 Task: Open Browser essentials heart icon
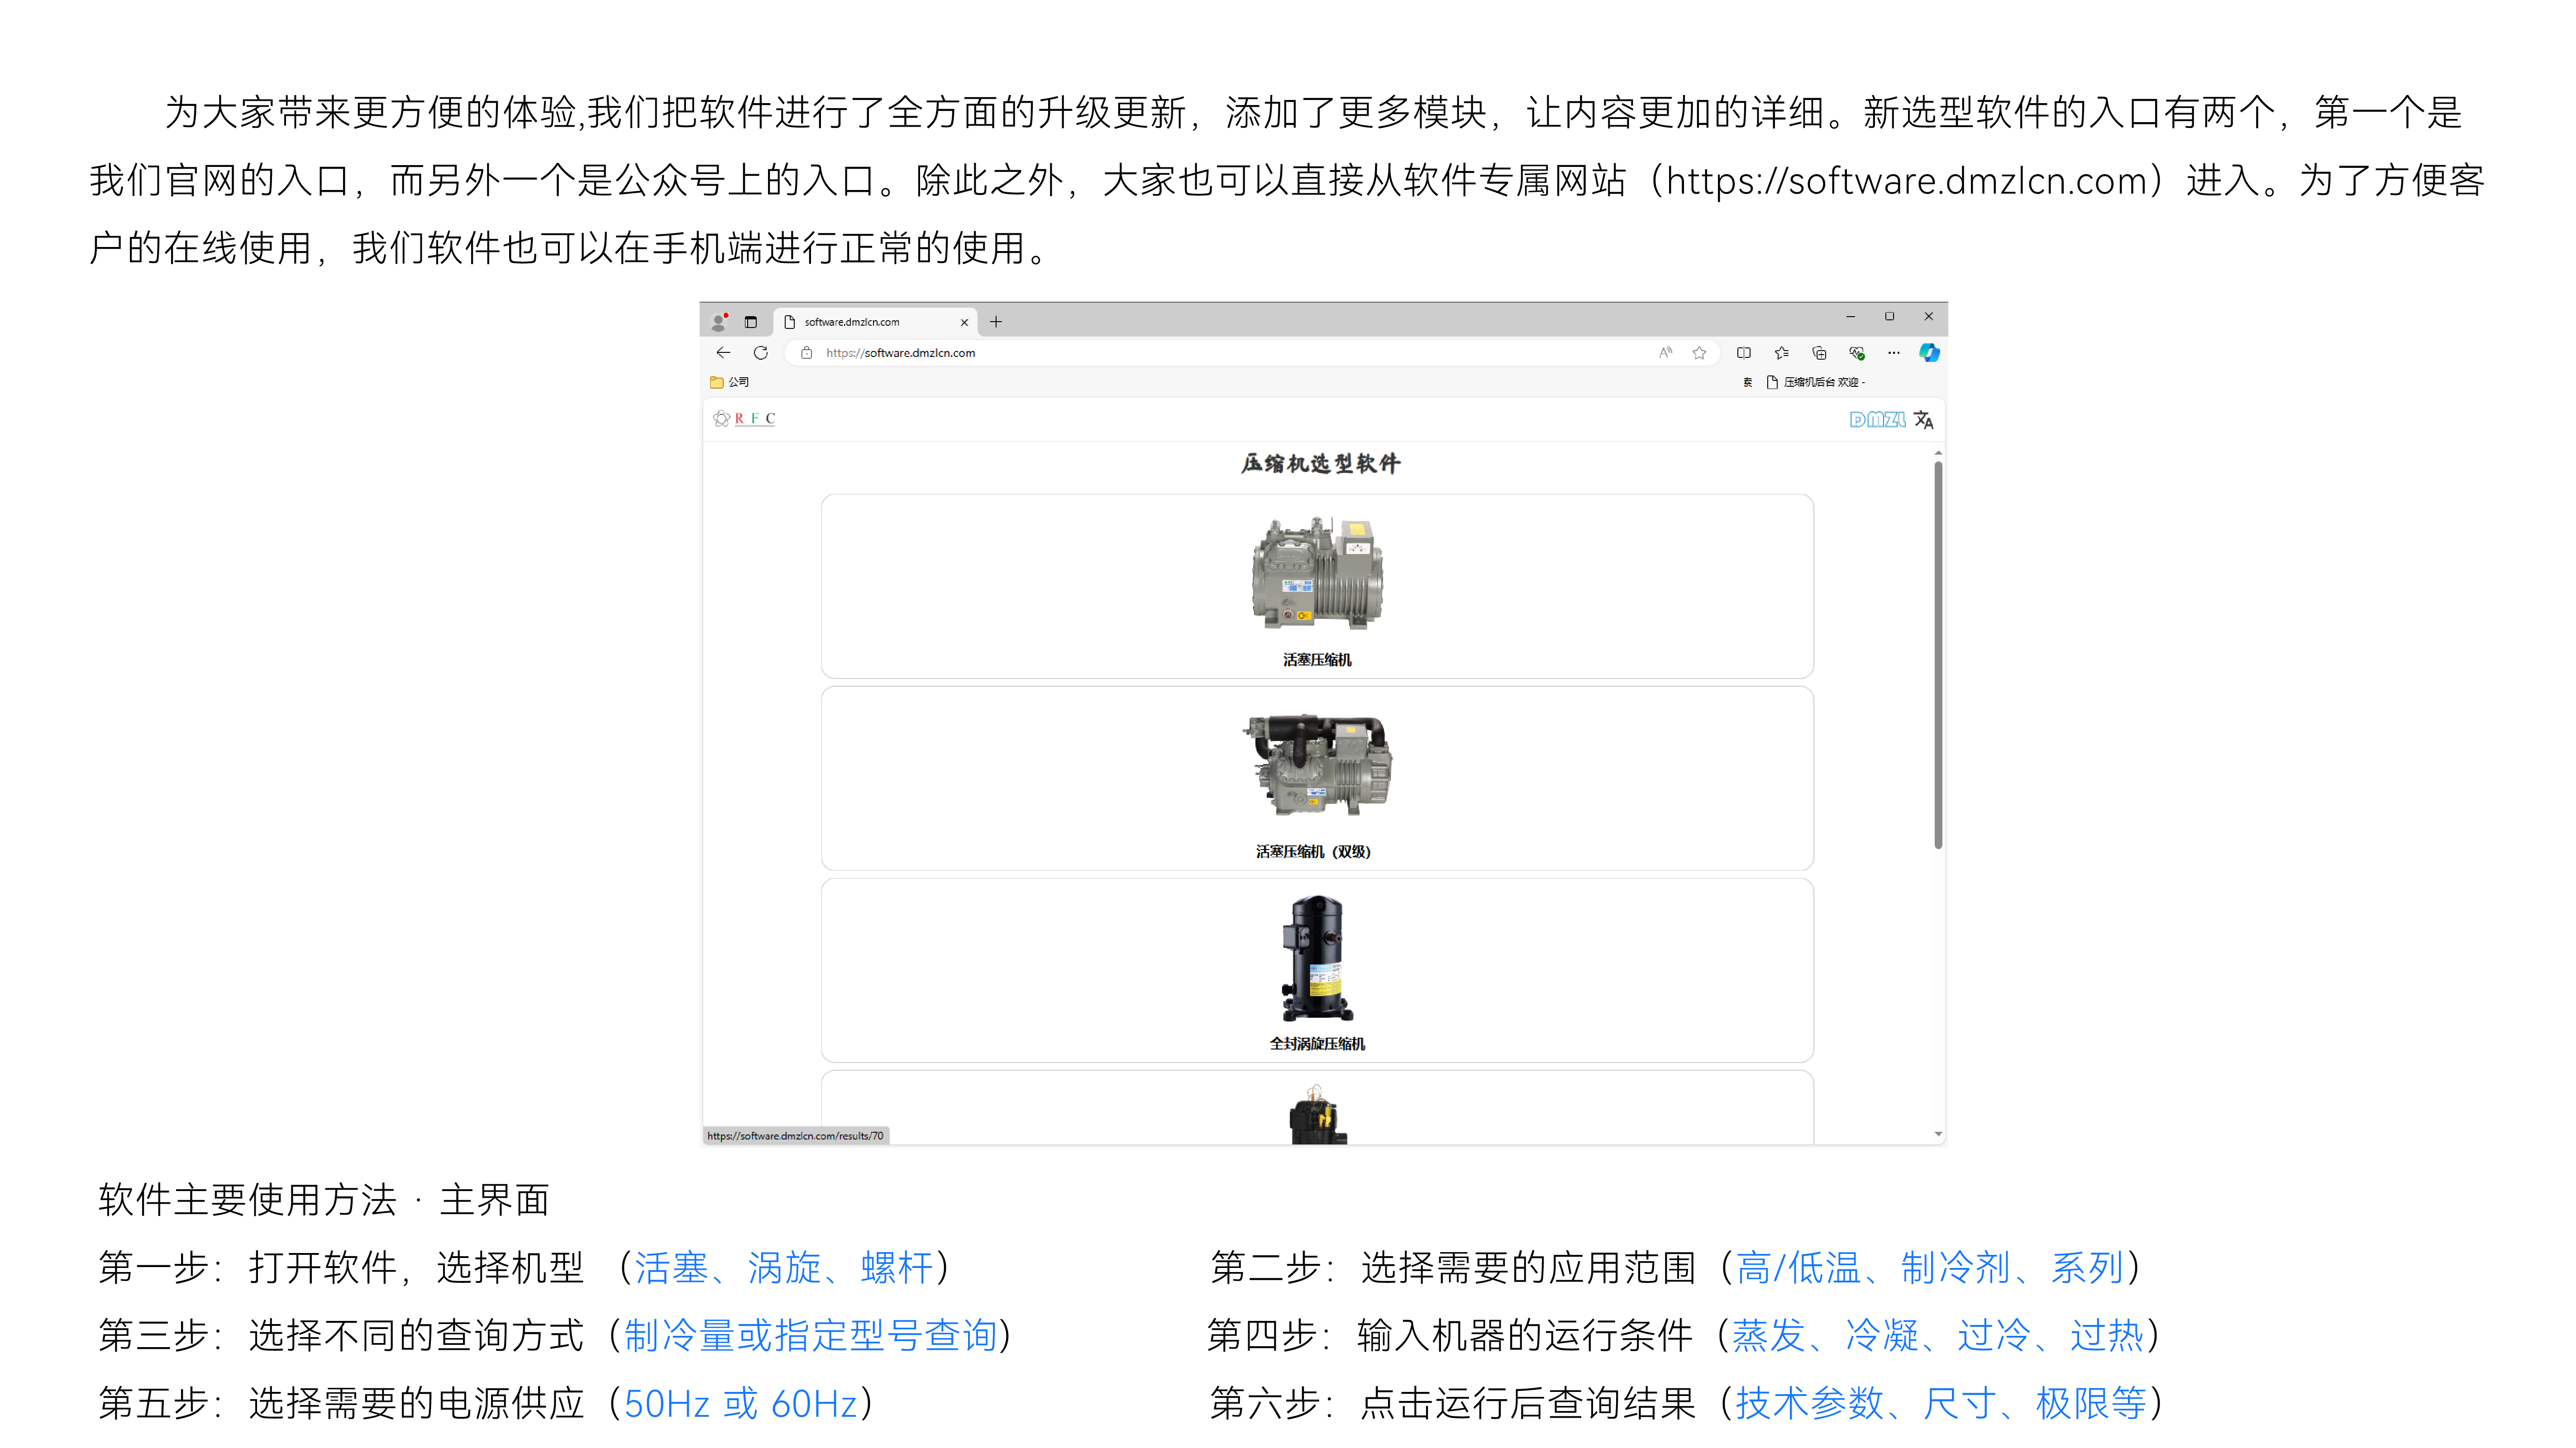(1857, 353)
